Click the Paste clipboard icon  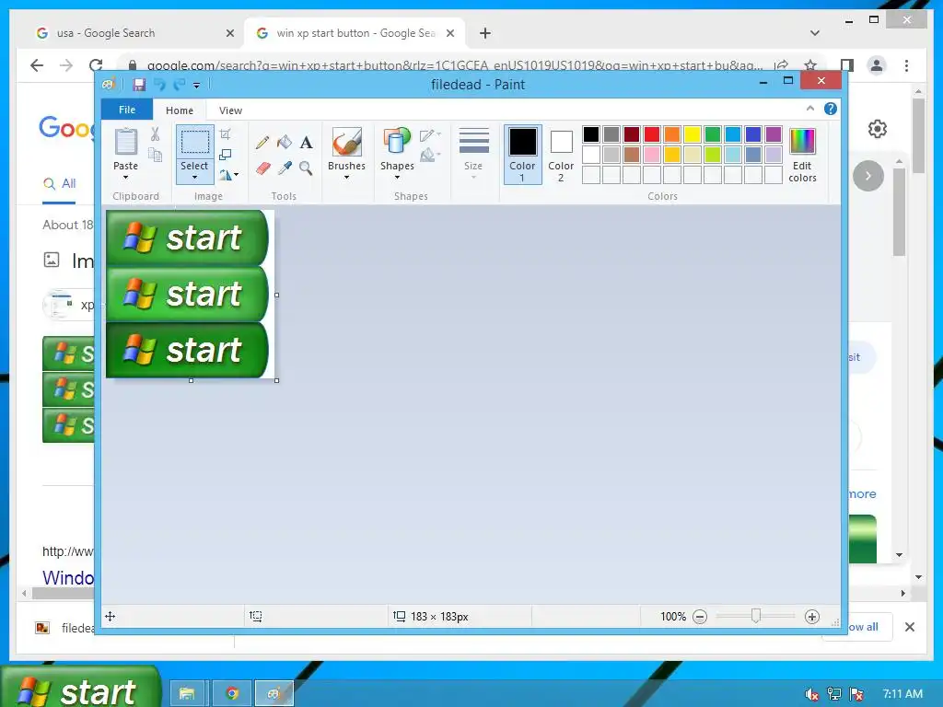[x=125, y=142]
